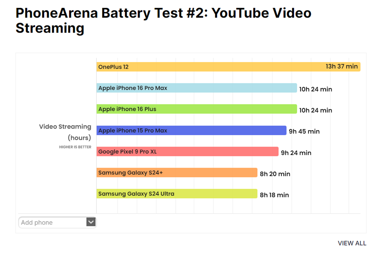Viewport: 382px width, 254px height.
Task: Click the 9h 45 min value label
Action: click(304, 132)
